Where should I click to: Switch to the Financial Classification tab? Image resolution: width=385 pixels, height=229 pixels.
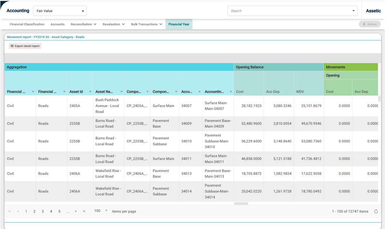[27, 24]
